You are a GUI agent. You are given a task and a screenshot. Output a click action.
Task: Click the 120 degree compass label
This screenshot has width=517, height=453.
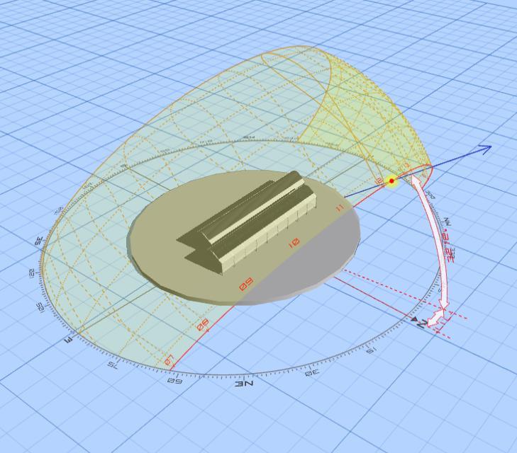click(32, 273)
